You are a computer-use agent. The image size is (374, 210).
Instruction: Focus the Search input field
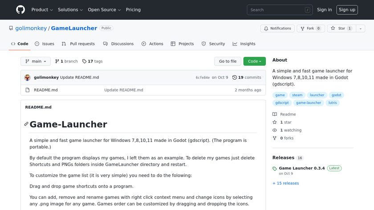tap(280, 10)
